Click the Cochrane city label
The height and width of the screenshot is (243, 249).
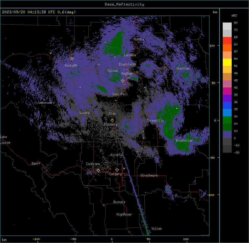coord(93,164)
